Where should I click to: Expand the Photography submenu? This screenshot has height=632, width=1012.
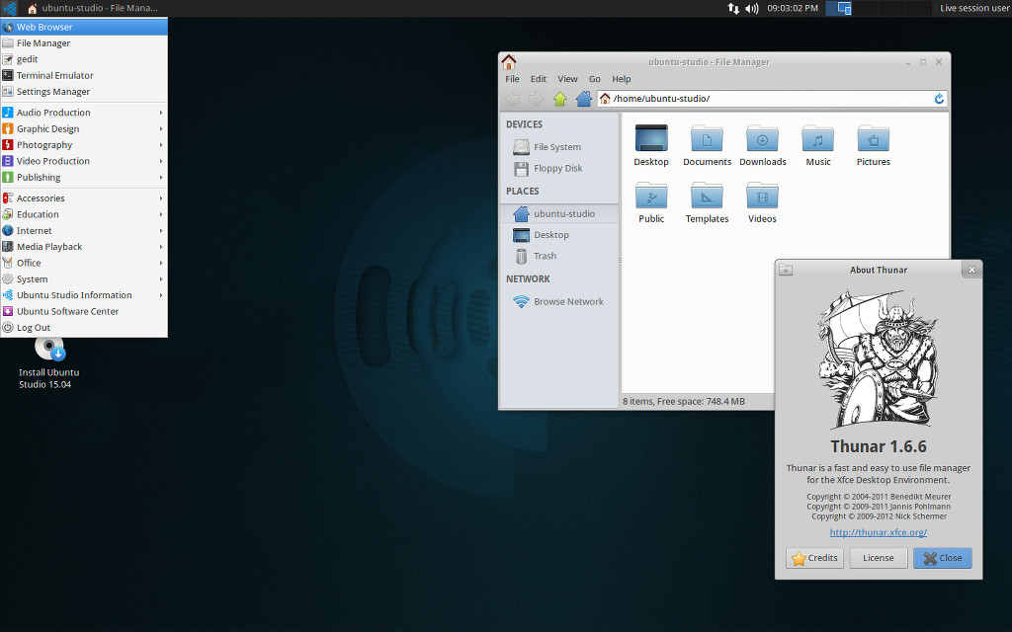tap(84, 145)
